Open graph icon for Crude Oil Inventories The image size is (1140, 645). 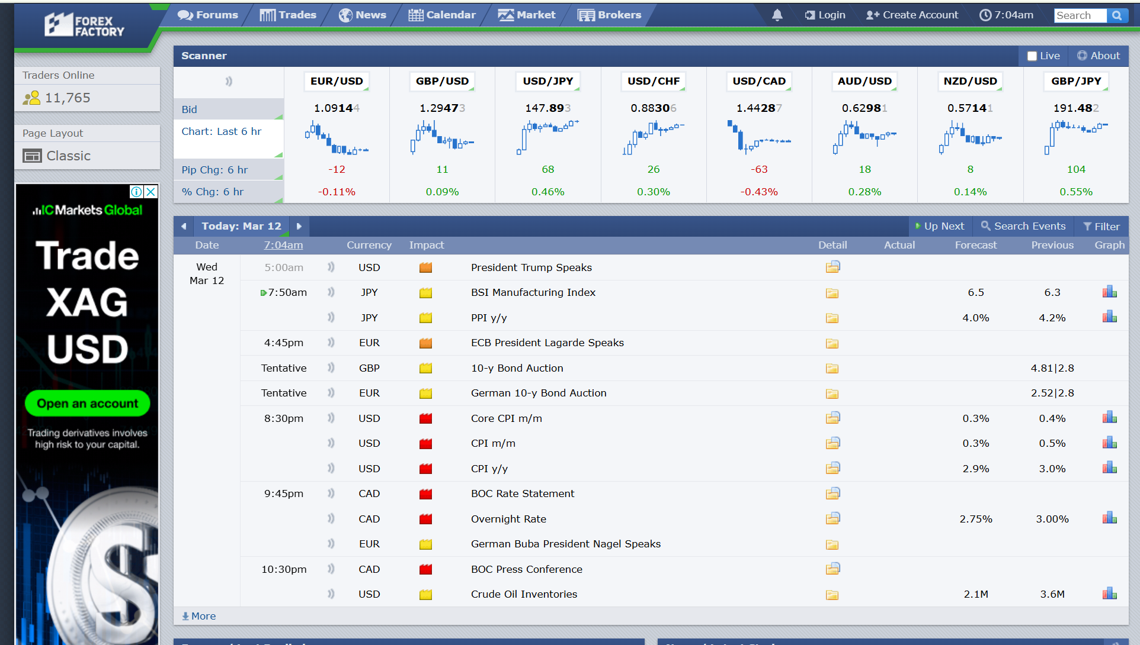(x=1109, y=594)
